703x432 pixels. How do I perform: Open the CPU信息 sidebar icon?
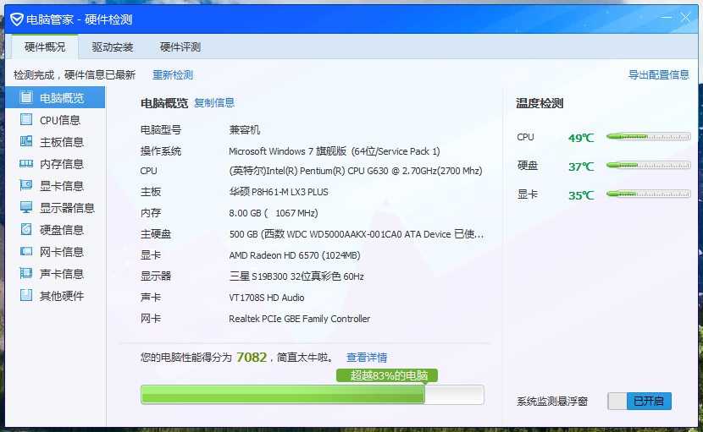tap(26, 119)
